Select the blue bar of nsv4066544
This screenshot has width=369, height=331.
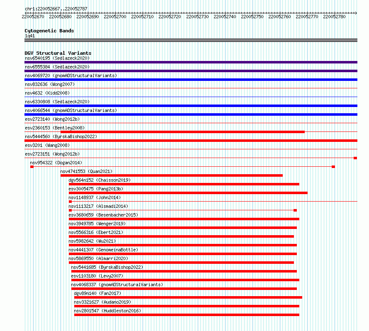tap(191, 114)
